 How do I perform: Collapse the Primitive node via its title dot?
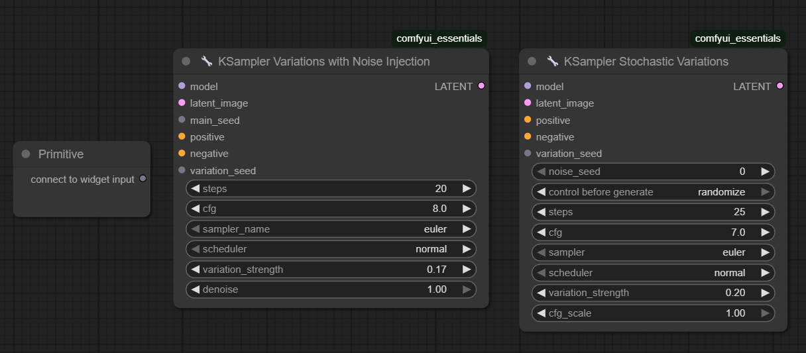tap(26, 154)
